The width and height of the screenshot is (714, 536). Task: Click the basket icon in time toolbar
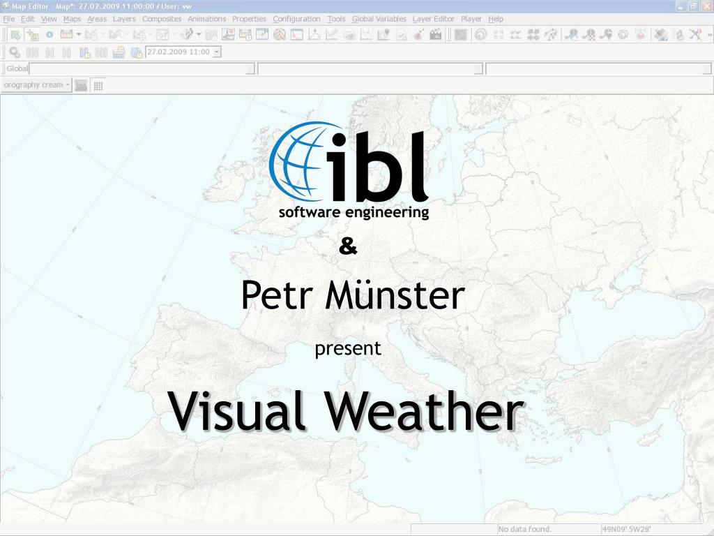coord(119,52)
